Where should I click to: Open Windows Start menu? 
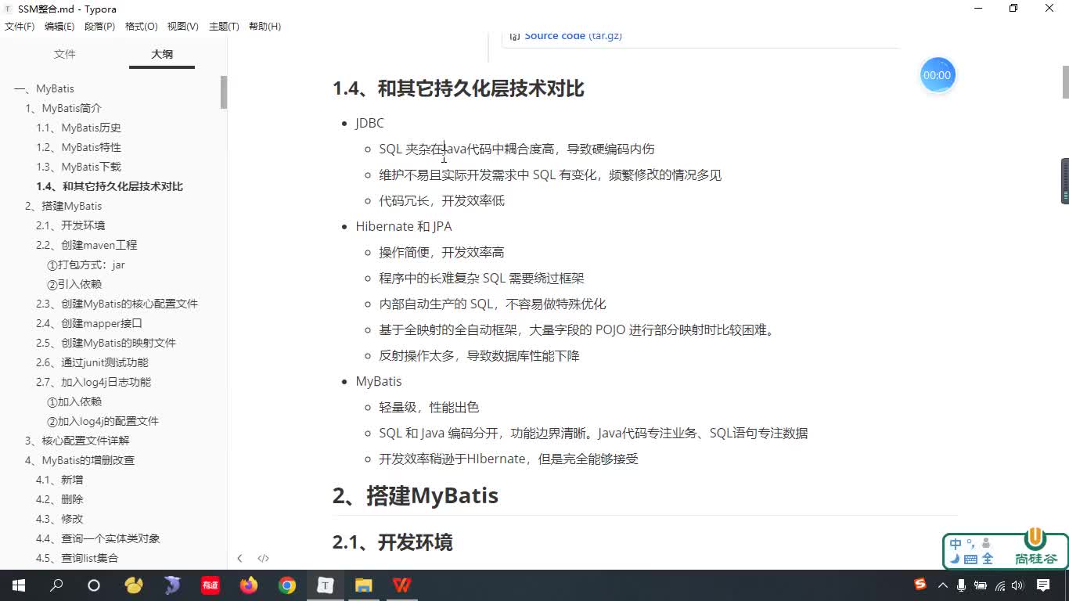point(18,585)
